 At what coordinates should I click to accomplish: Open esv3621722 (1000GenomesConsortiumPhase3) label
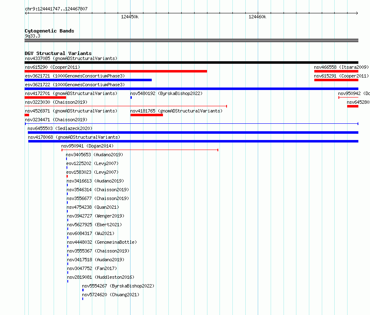[x=75, y=85]
